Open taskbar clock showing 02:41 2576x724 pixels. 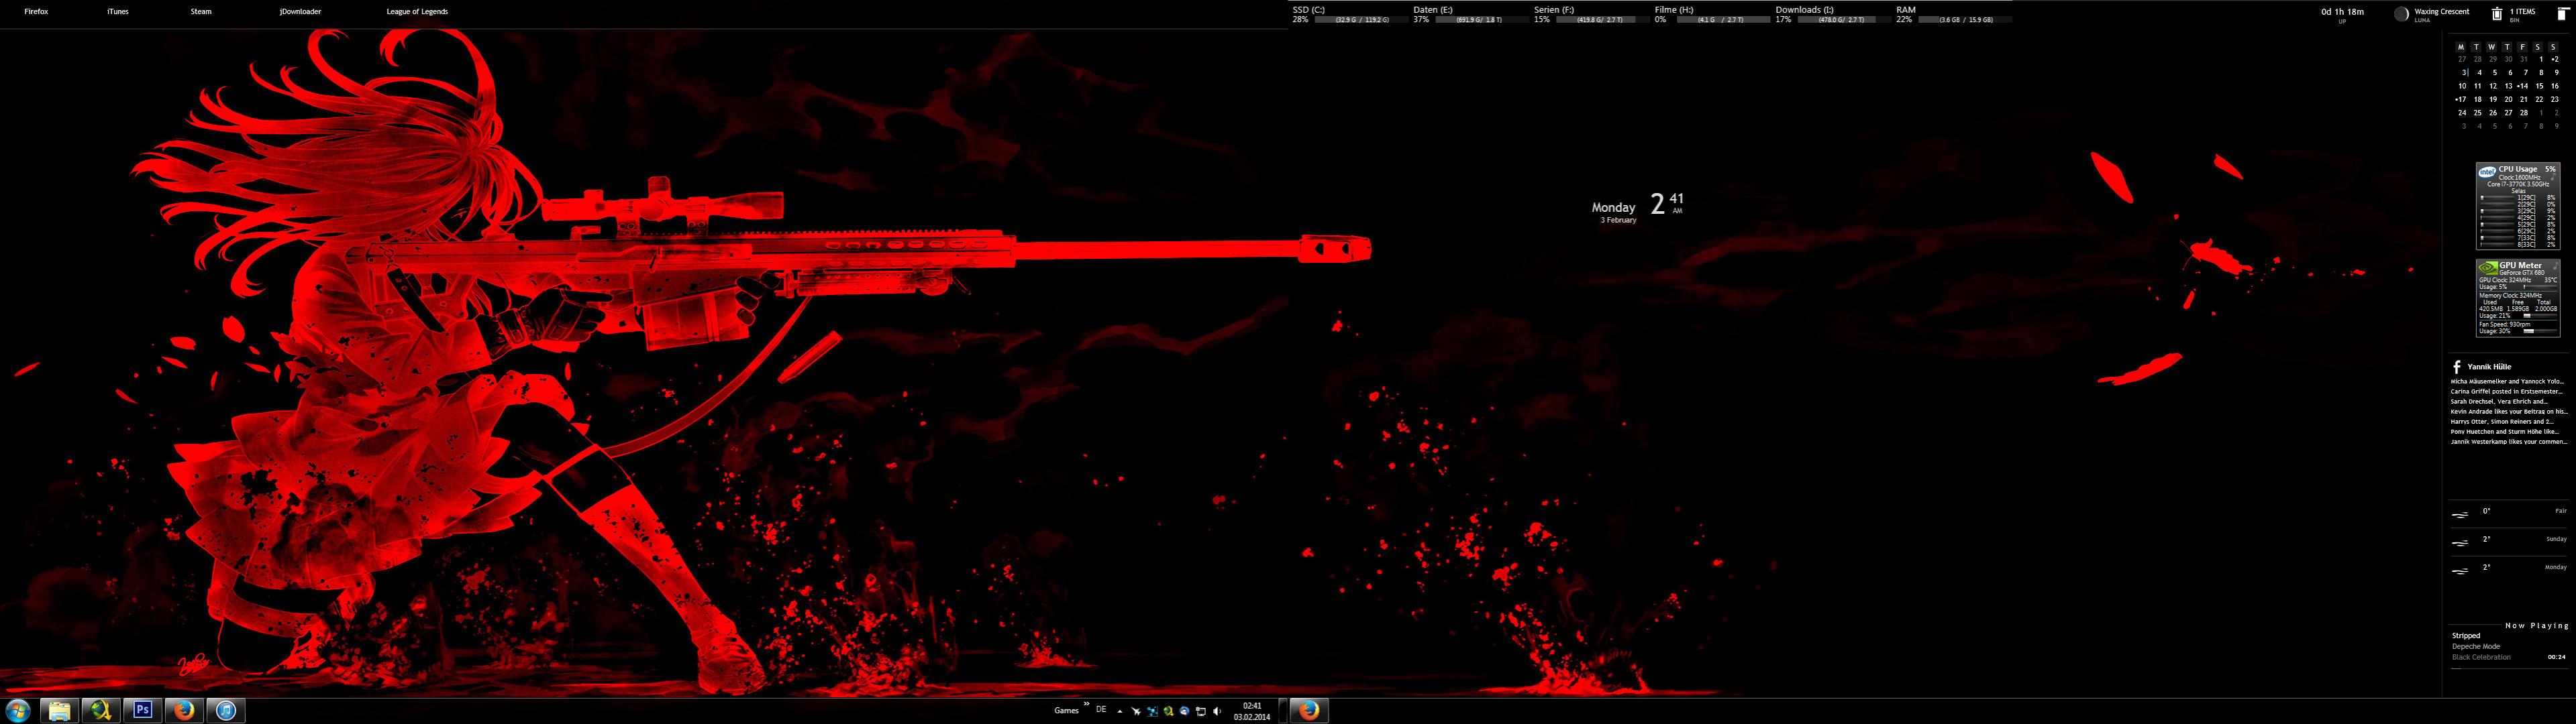pyautogui.click(x=1251, y=711)
